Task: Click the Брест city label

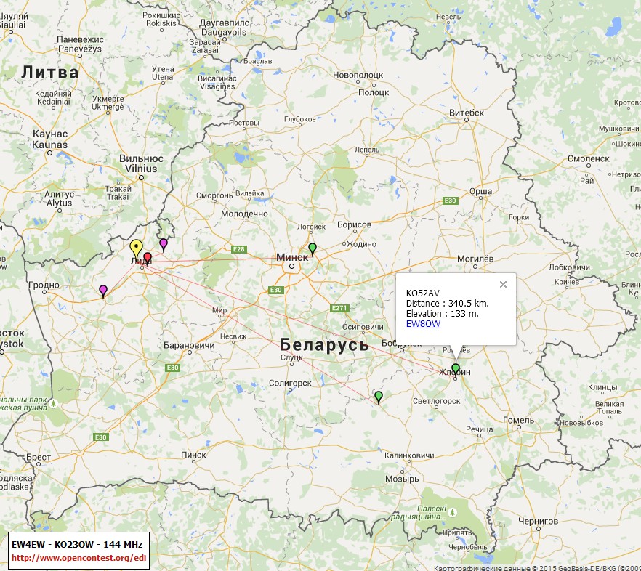Action: click(39, 457)
